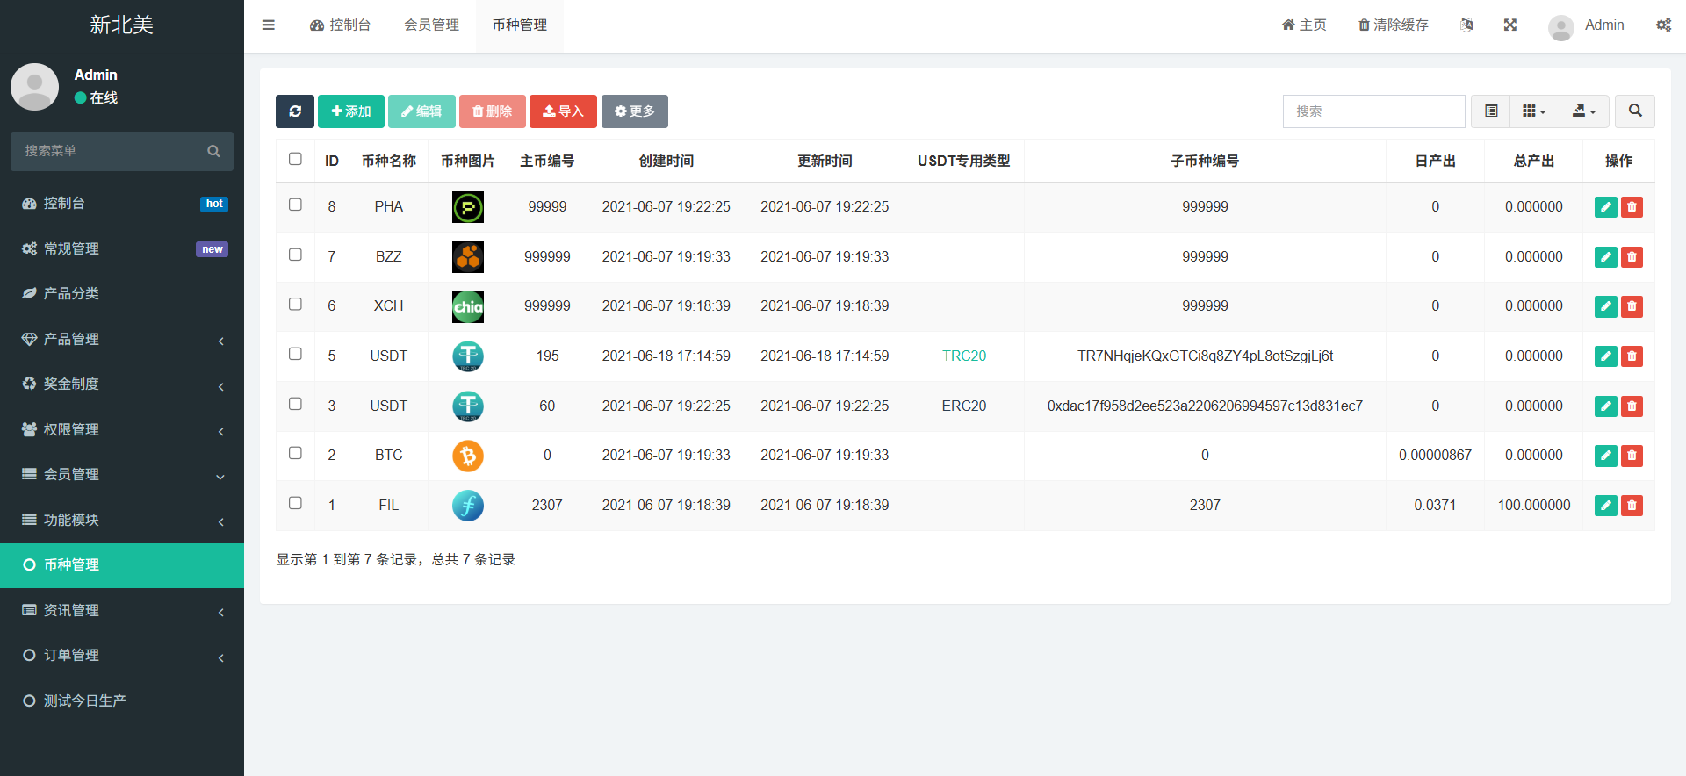Open the export data dropdown
The height and width of the screenshot is (776, 1686).
(1583, 111)
